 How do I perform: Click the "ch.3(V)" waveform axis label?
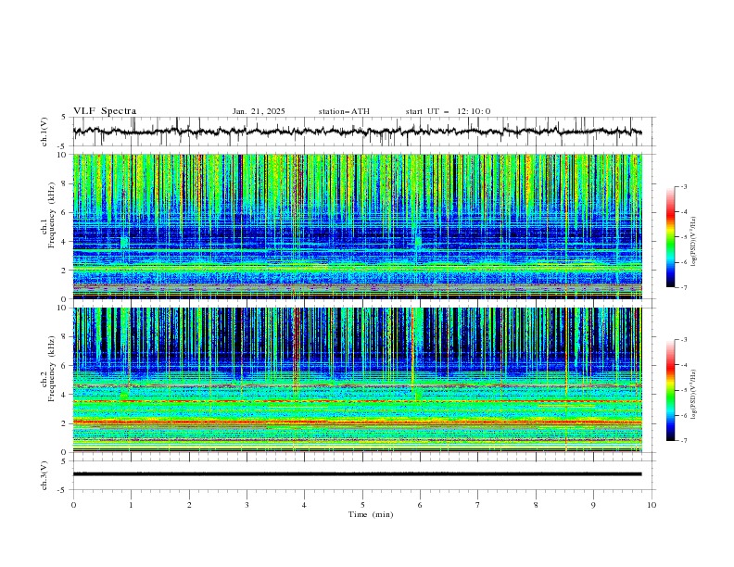click(x=44, y=475)
